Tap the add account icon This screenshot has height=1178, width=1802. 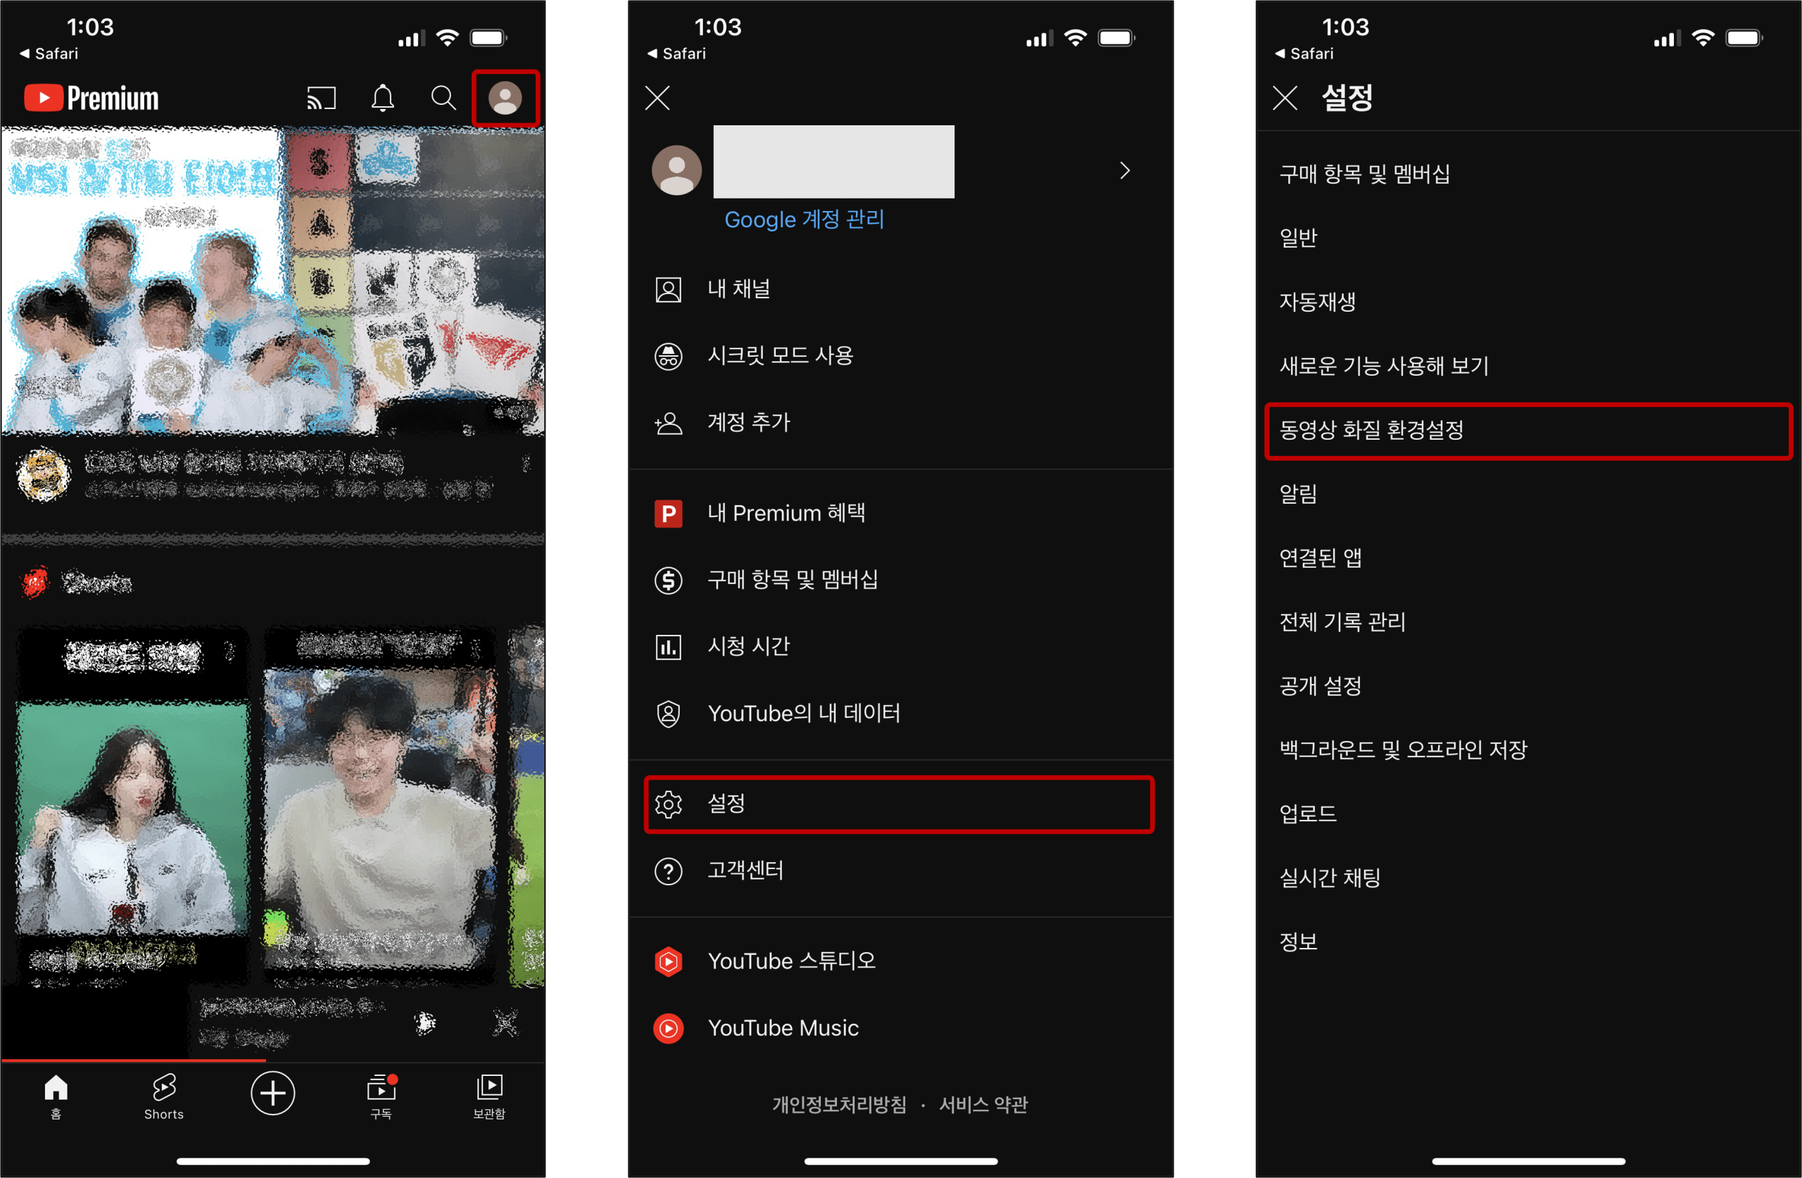[x=668, y=422]
